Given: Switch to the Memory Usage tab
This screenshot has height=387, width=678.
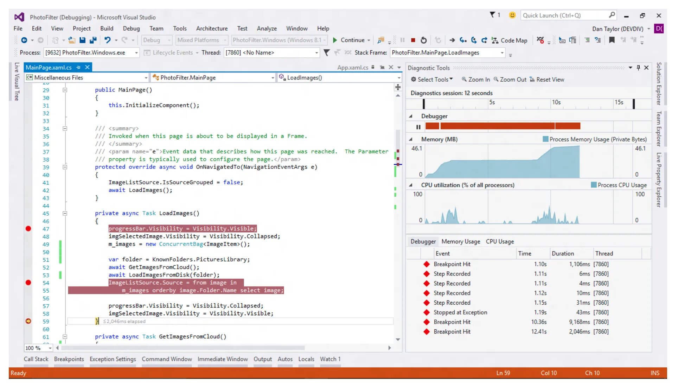Looking at the screenshot, I should click(x=461, y=241).
